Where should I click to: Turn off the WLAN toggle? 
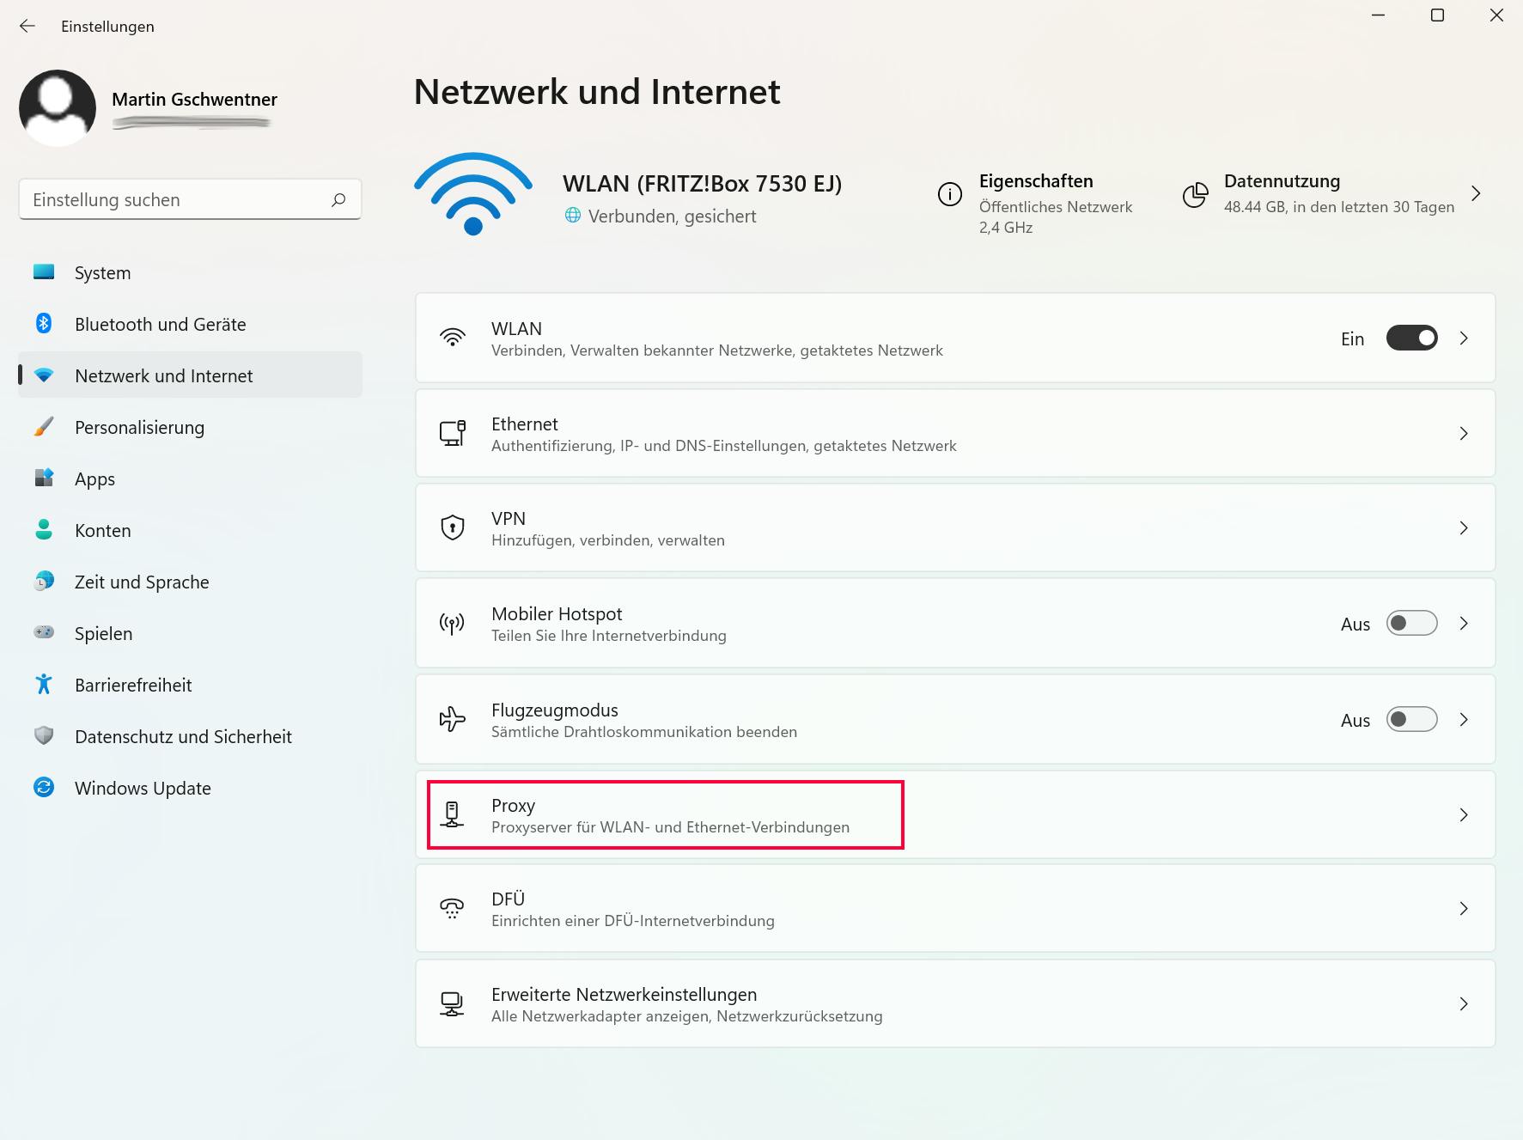tap(1411, 337)
